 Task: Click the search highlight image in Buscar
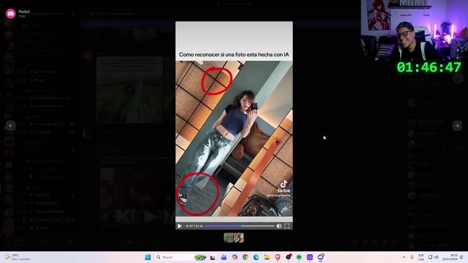200,257
